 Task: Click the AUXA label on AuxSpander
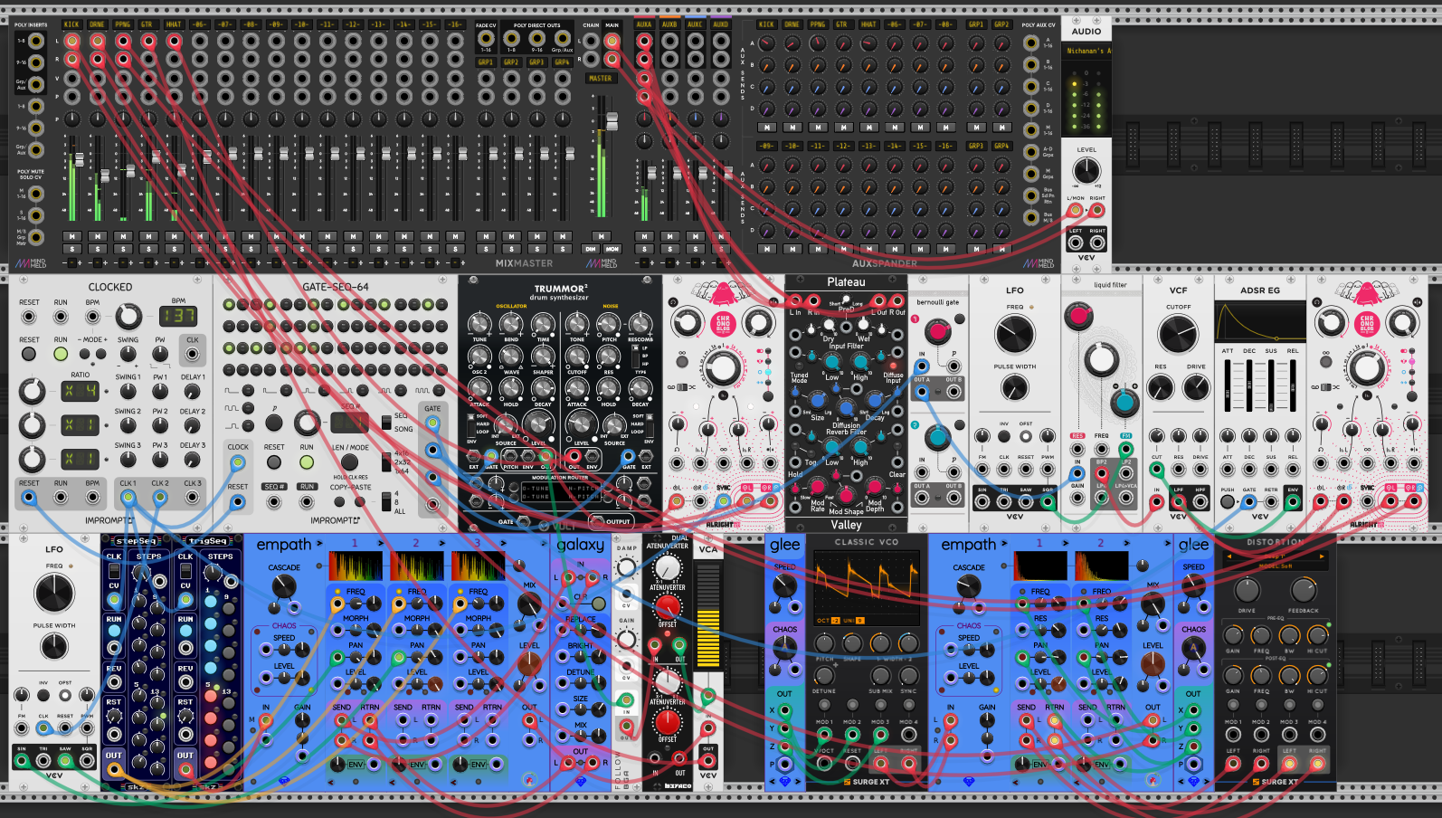tap(644, 24)
